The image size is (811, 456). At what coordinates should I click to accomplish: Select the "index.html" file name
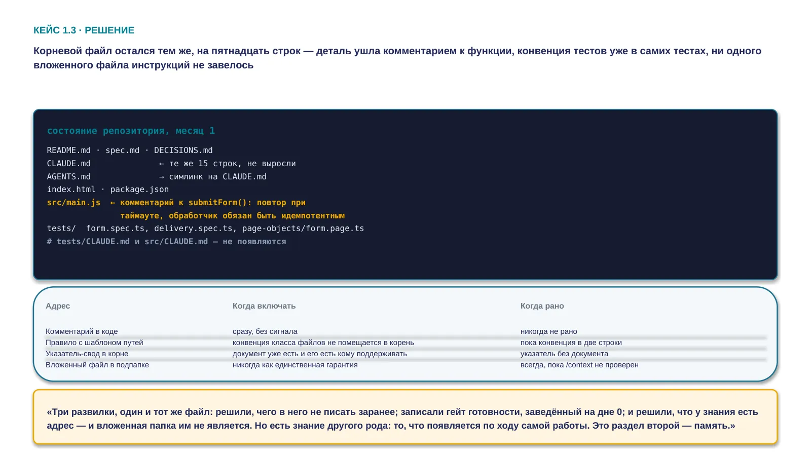pyautogui.click(x=71, y=189)
